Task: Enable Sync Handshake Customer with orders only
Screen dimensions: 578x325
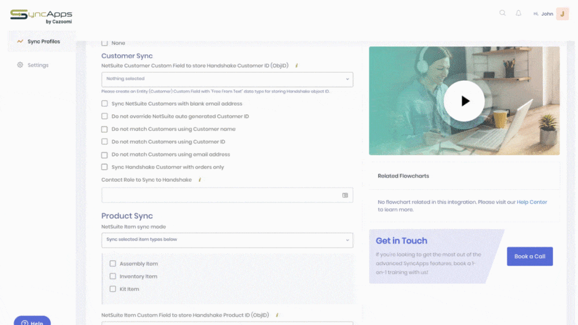Action: (105, 167)
